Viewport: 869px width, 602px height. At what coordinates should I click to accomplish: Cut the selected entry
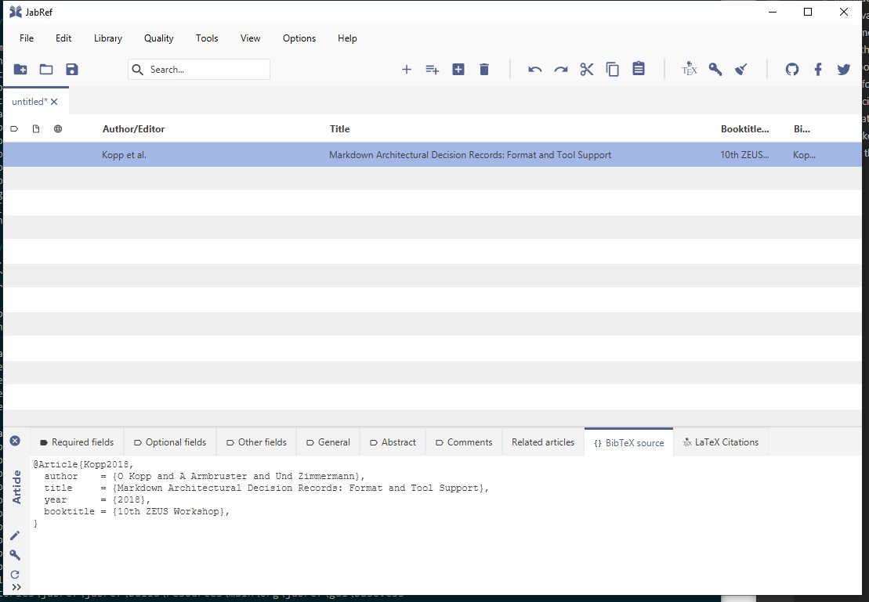click(x=587, y=69)
